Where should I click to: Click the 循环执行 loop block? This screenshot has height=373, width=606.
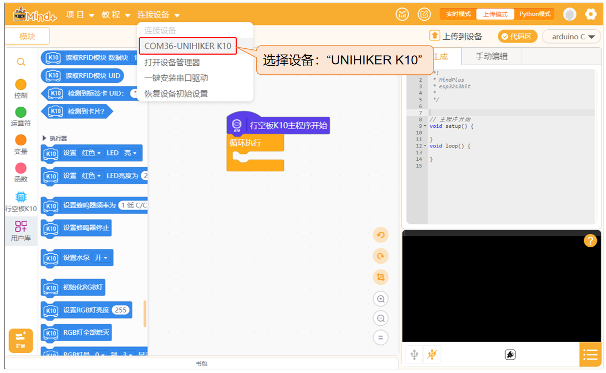tap(255, 152)
